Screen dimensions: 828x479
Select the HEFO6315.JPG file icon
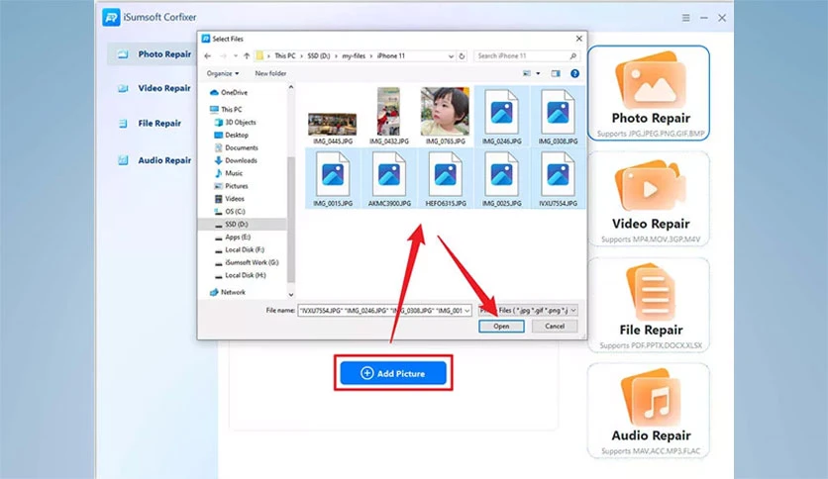tap(445, 174)
